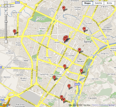
Task: Click the Cimitero Monumentale label
Action: (107, 29)
